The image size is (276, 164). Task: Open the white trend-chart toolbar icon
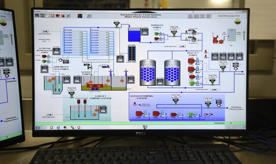[x=47, y=16]
